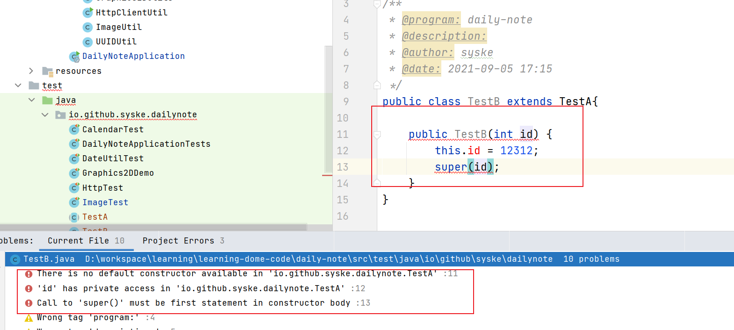Fold the Javadoc comment at line 3
The height and width of the screenshot is (330, 734).
[377, 4]
